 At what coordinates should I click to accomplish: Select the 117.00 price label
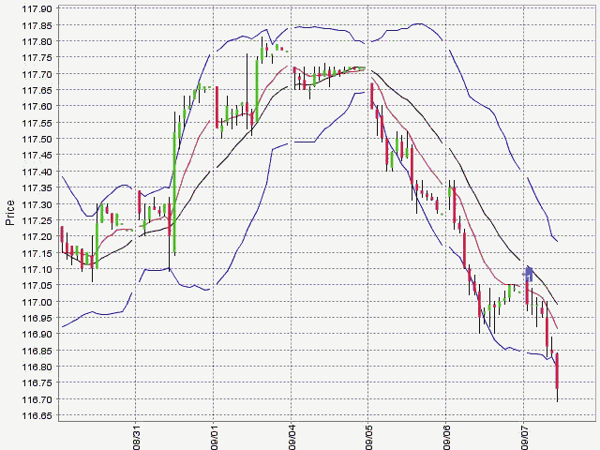[37, 302]
